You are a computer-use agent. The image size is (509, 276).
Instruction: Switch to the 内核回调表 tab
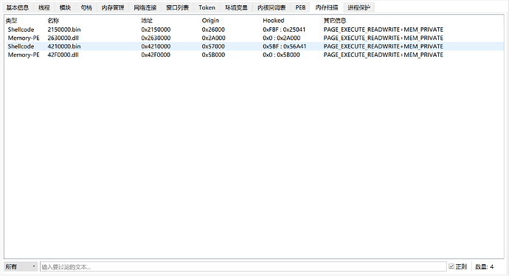click(271, 7)
